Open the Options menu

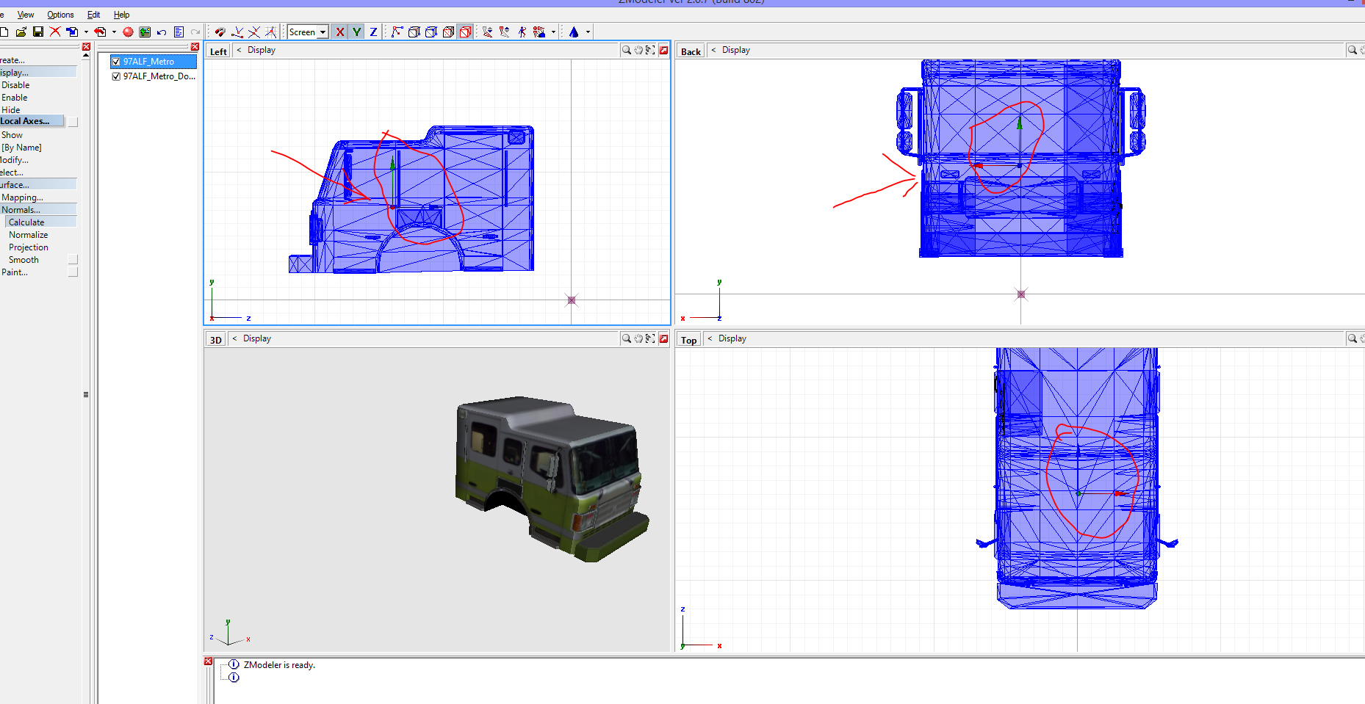tap(60, 14)
